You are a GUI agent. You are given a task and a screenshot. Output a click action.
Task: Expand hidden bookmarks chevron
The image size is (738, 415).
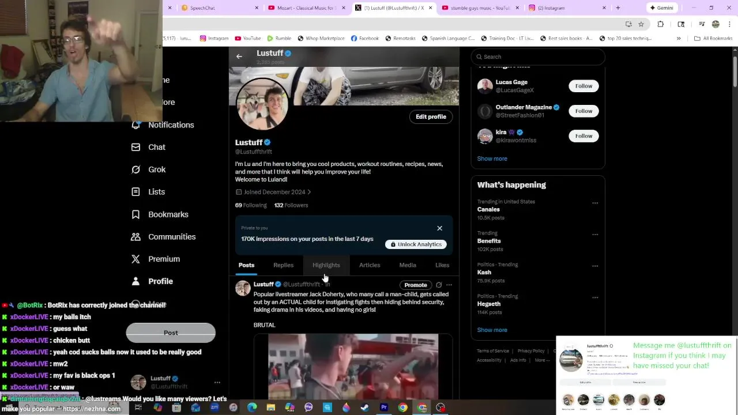click(679, 39)
